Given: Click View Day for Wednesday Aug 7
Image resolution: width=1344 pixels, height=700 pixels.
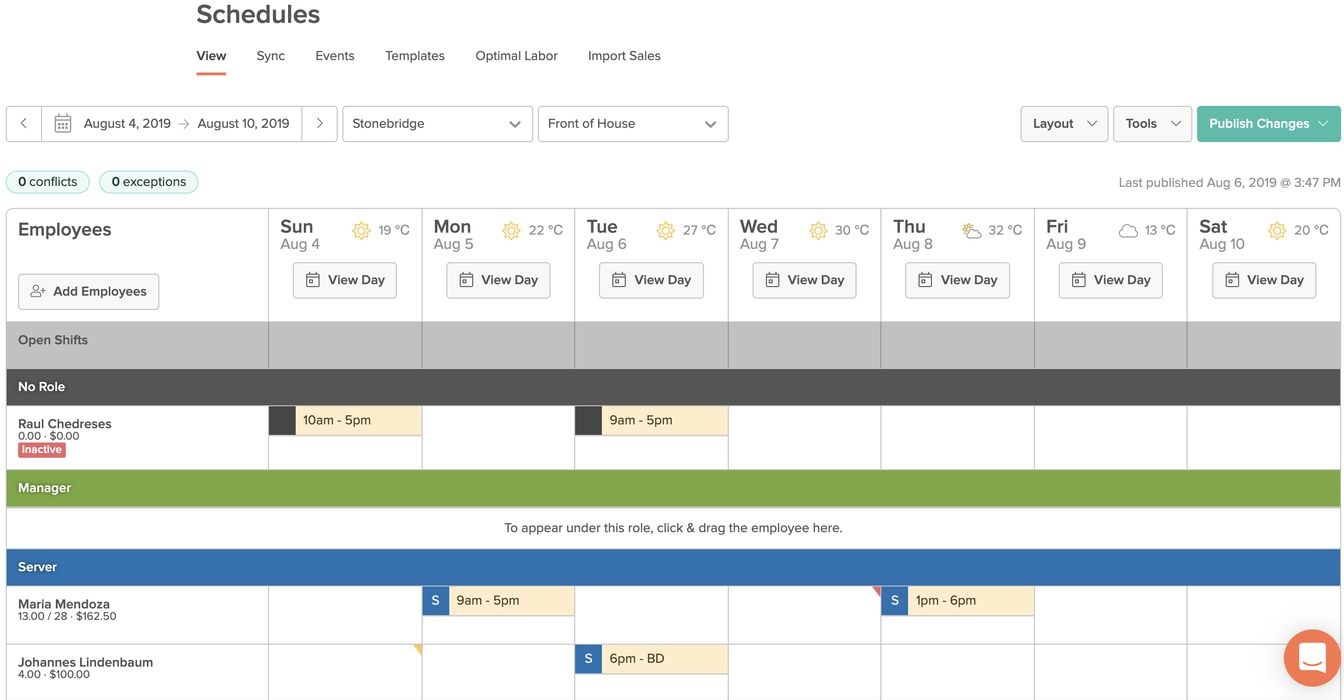Looking at the screenshot, I should (804, 280).
